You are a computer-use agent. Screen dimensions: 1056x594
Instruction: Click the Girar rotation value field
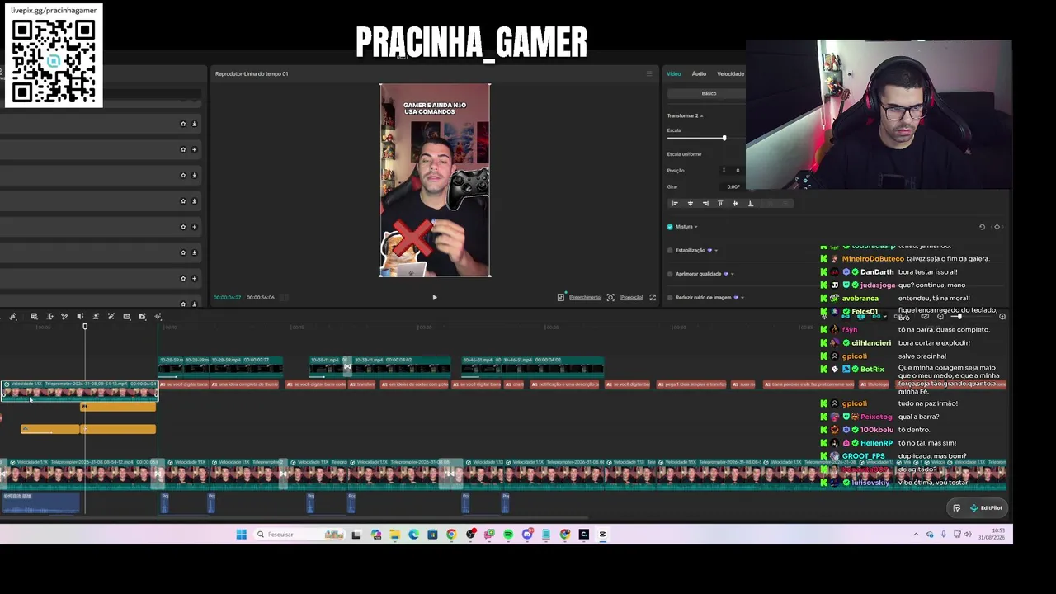(x=733, y=186)
